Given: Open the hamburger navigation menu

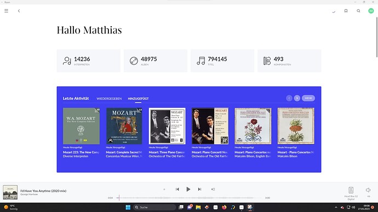Looking at the screenshot, I should [6, 11].
